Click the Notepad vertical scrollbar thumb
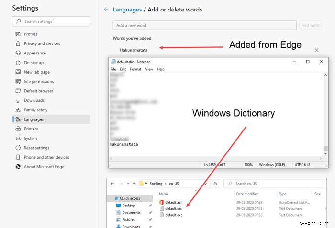The width and height of the screenshot is (335, 228). click(325, 148)
